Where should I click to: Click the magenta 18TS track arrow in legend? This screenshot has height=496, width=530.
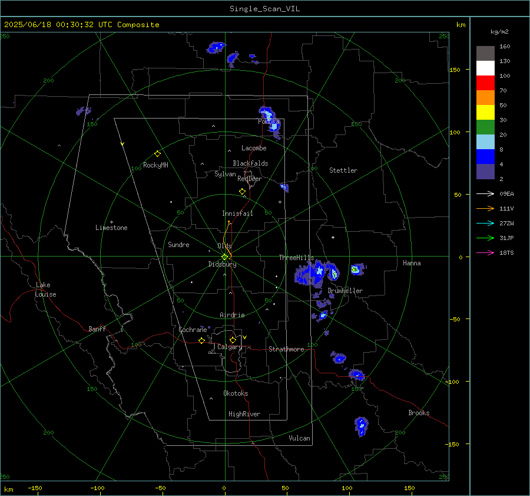click(485, 252)
